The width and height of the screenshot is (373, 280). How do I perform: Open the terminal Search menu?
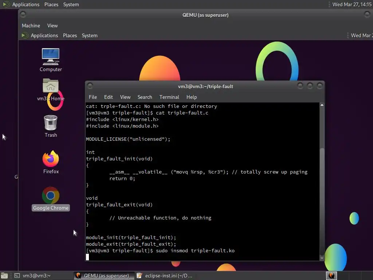click(x=145, y=97)
